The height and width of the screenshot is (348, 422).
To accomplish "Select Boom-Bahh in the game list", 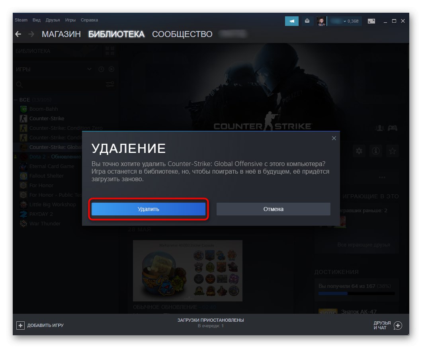I will tap(44, 109).
